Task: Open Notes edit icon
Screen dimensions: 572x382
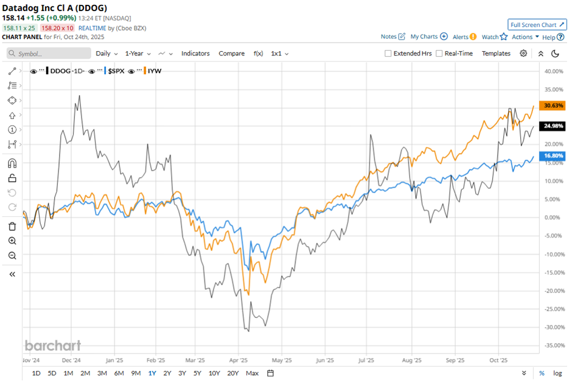Action: 402,37
